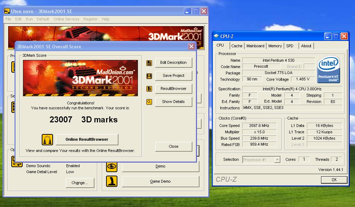
Task: Click the Show Details magnifier icon
Action: [x=149, y=102]
